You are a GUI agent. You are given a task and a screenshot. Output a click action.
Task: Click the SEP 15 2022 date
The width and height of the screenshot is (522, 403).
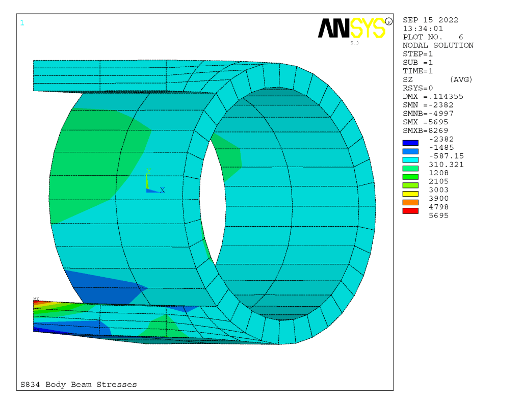click(430, 20)
